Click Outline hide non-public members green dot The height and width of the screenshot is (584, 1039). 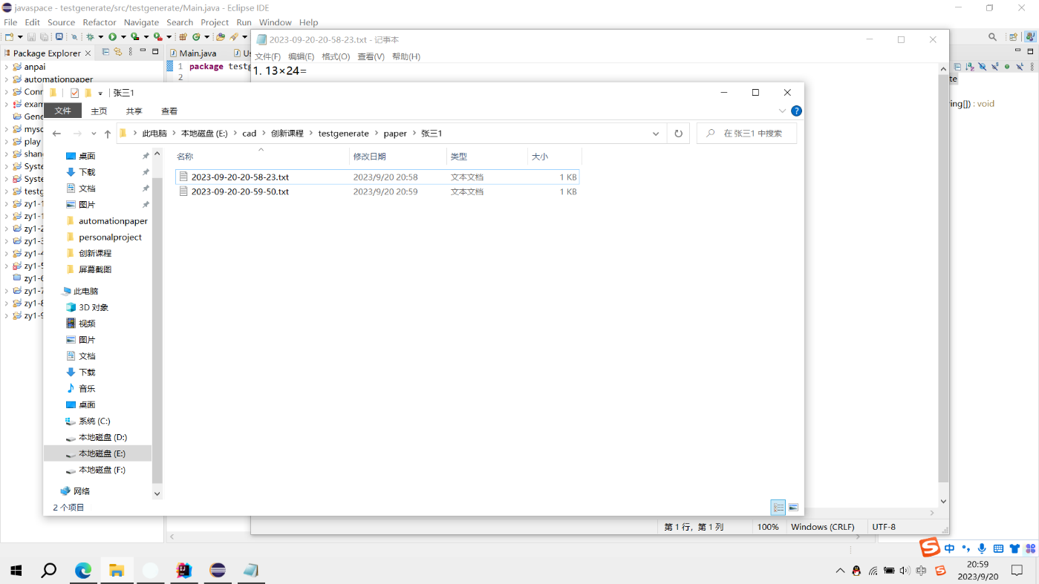coord(1007,67)
